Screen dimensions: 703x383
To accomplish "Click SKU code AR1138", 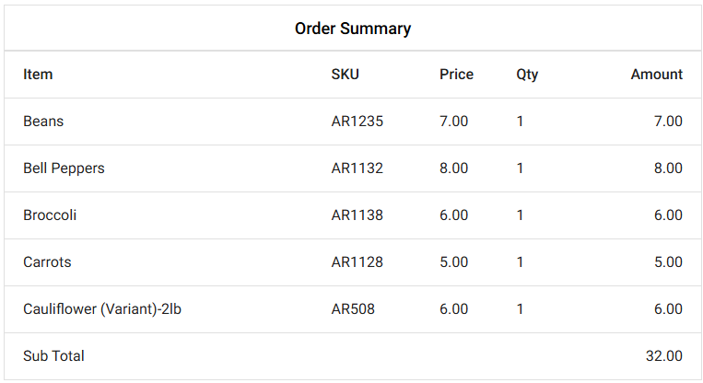I will 357,215.
